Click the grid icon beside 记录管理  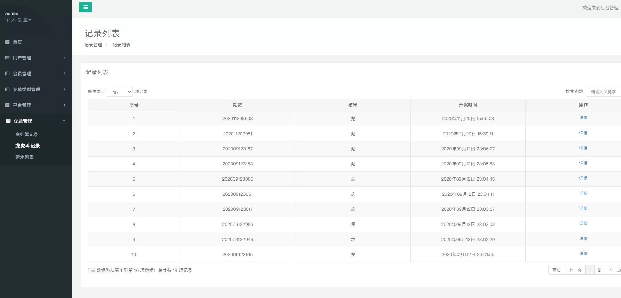point(8,121)
